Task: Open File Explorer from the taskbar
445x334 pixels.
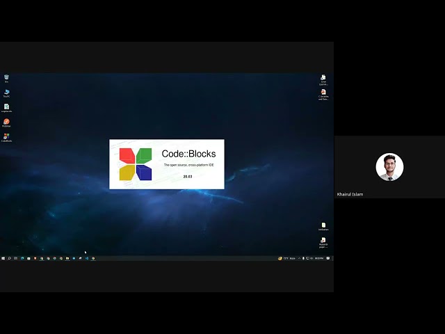Action: [x=67, y=258]
